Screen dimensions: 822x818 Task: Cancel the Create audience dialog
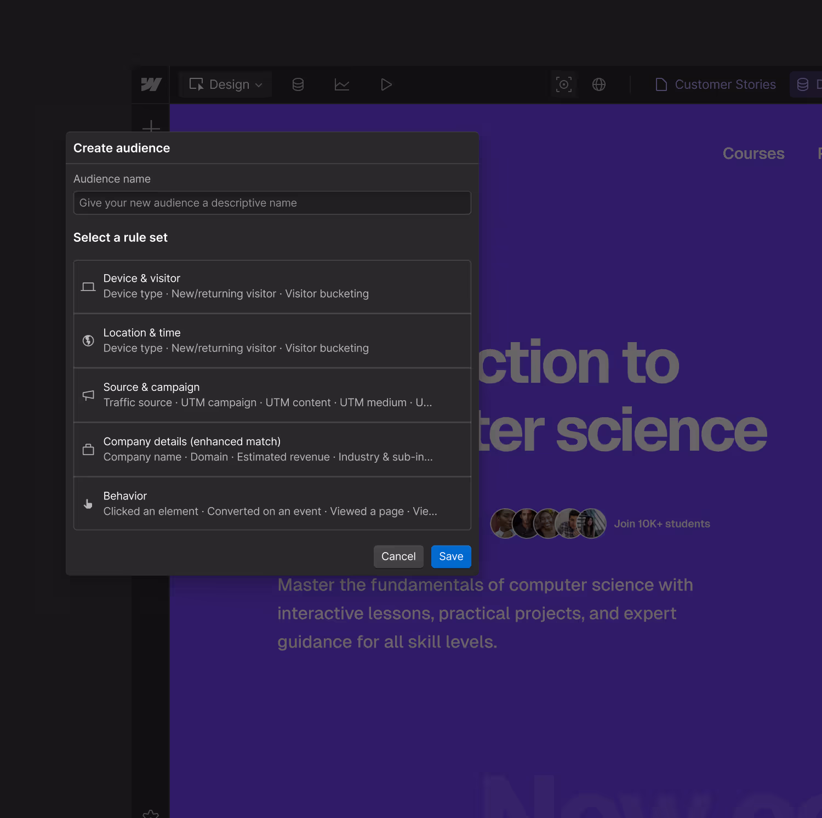click(398, 556)
